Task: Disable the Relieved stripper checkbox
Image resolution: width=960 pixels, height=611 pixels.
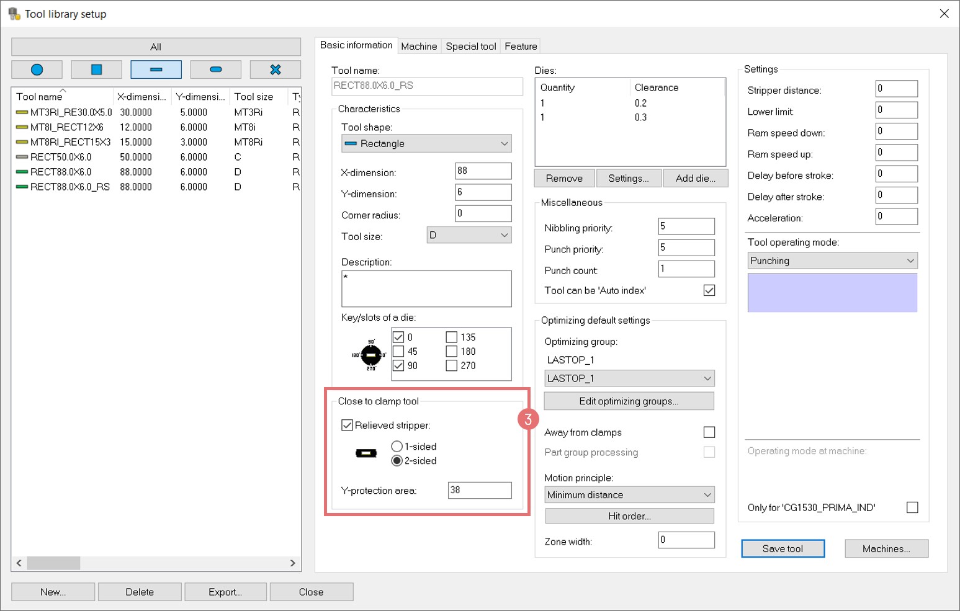Action: click(348, 426)
